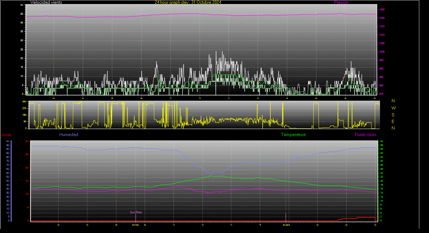Screen dimensions: 429x233
Task: Click hour '10' on the lower chart time axis
Action: (174, 225)
